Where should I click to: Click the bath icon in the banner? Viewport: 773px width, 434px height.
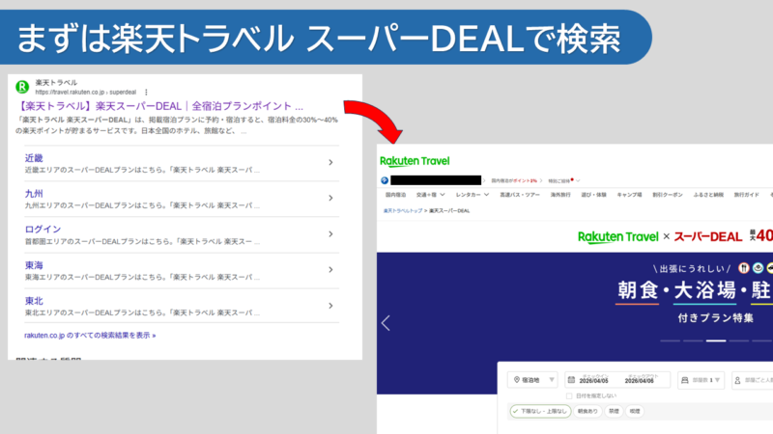(759, 268)
